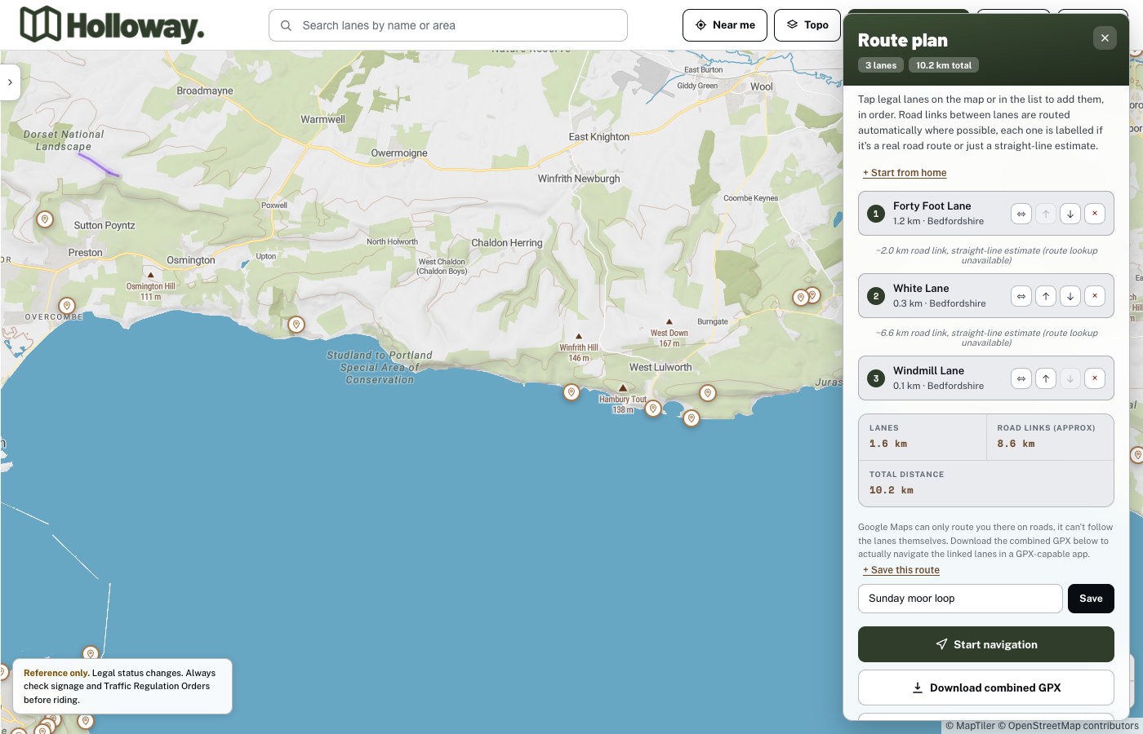Screen dimensions: 1143x734
Task: Save the named route
Action: (1091, 599)
